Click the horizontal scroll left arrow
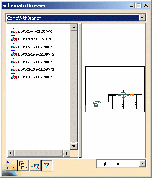The image size is (152, 178). coord(10,153)
